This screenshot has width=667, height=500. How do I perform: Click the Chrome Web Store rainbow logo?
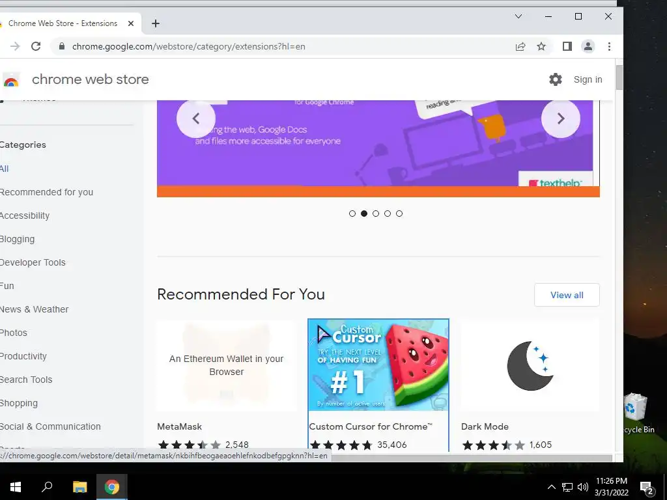(11, 80)
